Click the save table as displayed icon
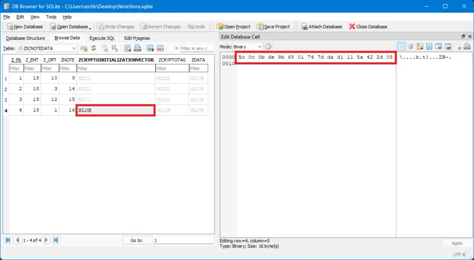Image resolution: width=474 pixels, height=260 pixels. click(x=128, y=48)
